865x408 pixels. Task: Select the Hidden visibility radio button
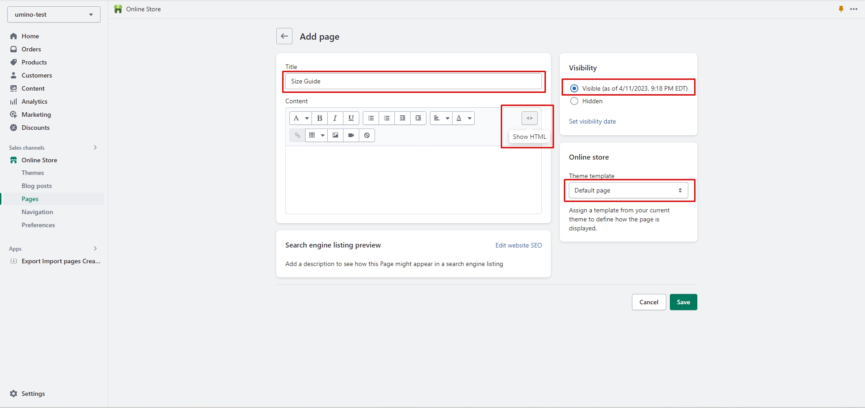(574, 101)
